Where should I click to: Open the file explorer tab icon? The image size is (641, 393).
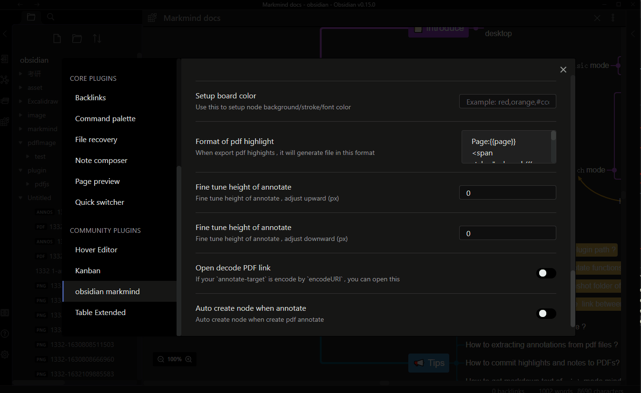(31, 18)
